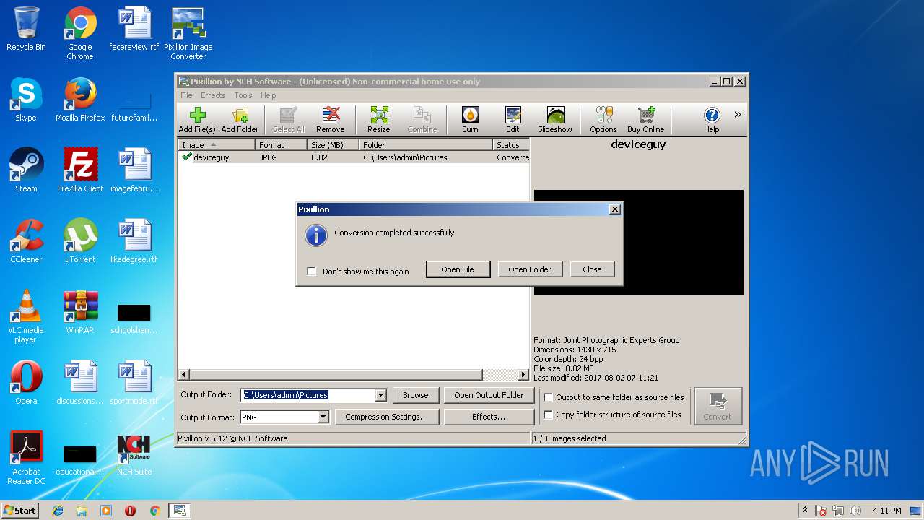Open VLC media player desktop shortcut
This screenshot has width=924, height=520.
[26, 317]
